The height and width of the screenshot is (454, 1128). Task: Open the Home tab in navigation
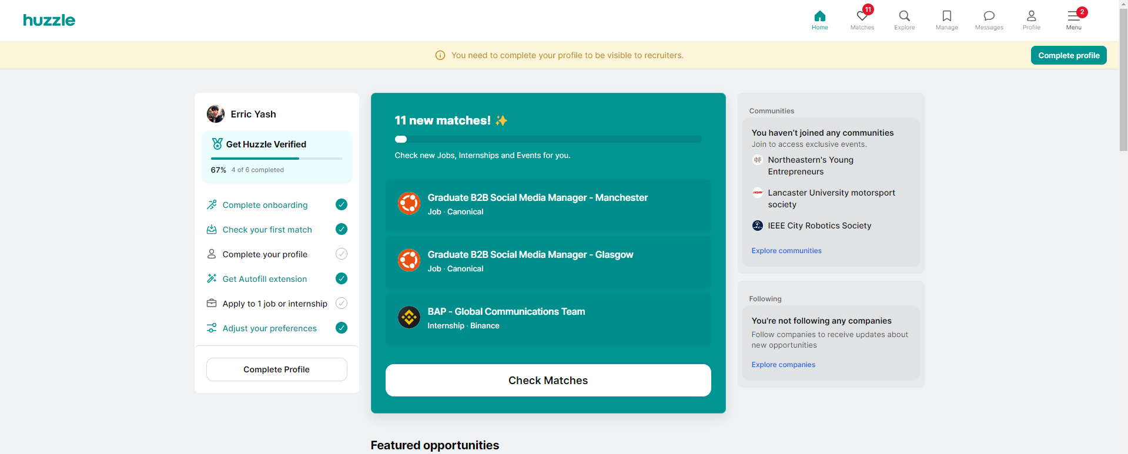(x=819, y=20)
